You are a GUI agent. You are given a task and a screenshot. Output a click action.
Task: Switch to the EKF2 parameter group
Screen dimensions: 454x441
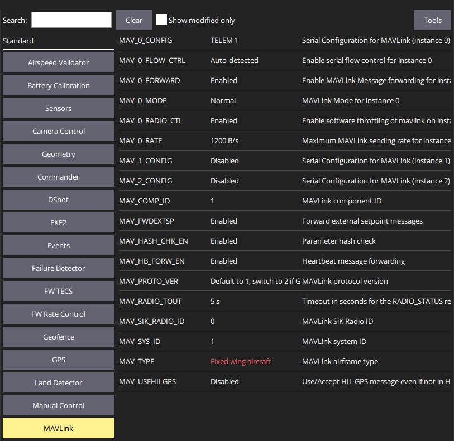click(x=59, y=223)
